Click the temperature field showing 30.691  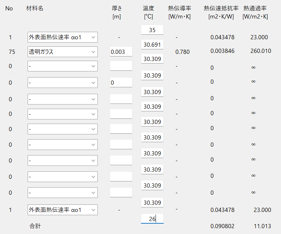tap(152, 44)
